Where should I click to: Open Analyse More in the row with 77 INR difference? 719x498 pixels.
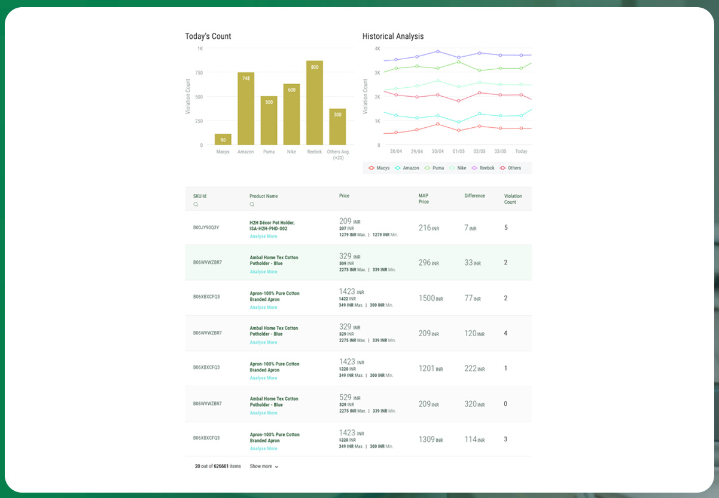tap(263, 308)
